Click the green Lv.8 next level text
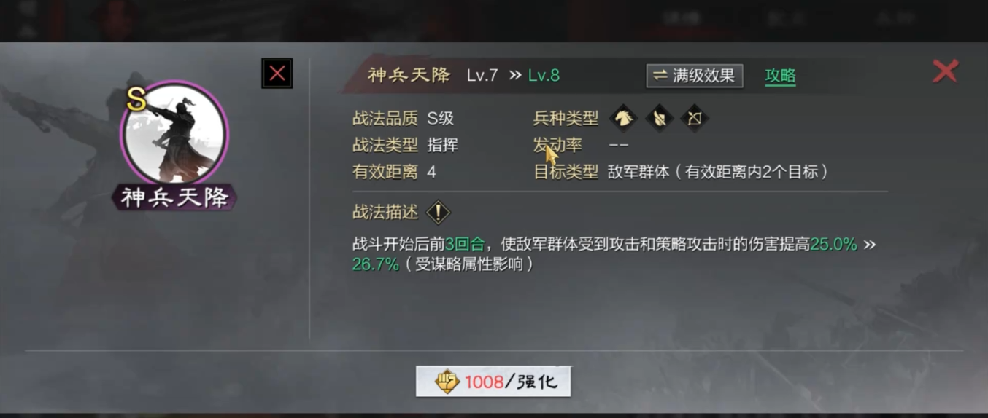 click(544, 76)
